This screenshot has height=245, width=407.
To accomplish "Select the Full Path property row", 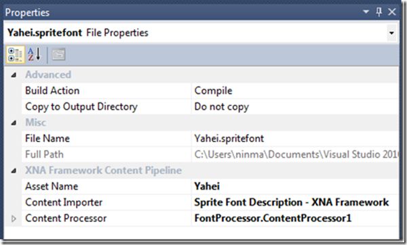I will [210, 154].
